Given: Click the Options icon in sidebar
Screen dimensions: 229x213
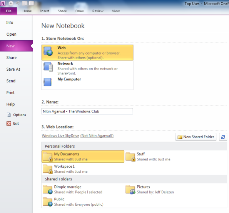Looking at the screenshot, I should pyautogui.click(x=9, y=115).
